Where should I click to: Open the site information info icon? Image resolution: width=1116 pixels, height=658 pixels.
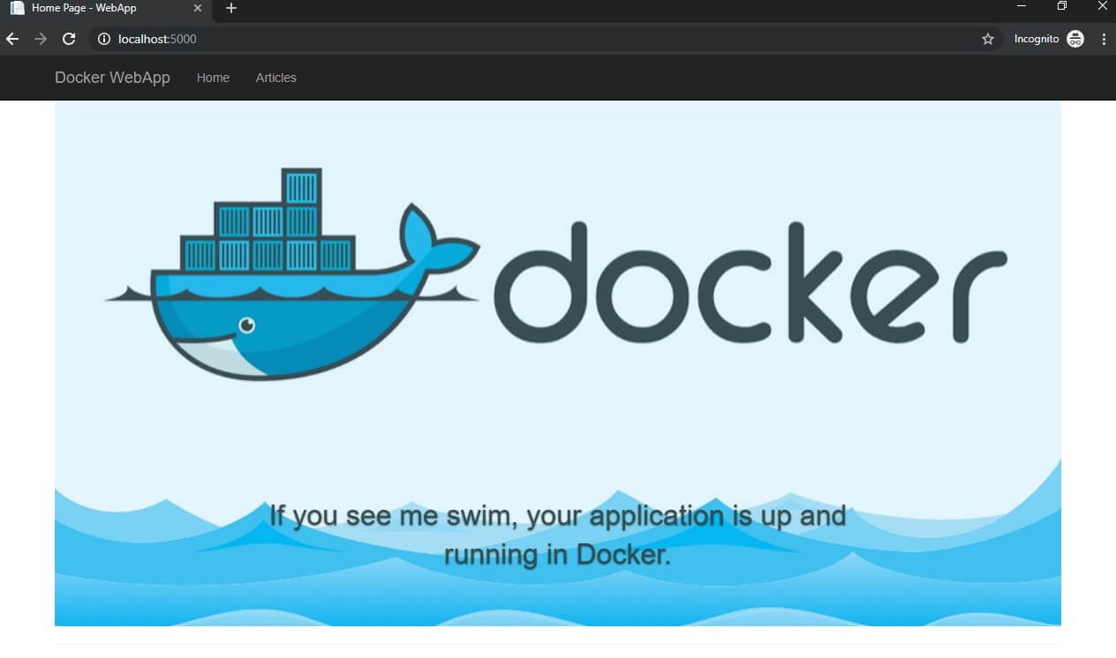[x=104, y=39]
